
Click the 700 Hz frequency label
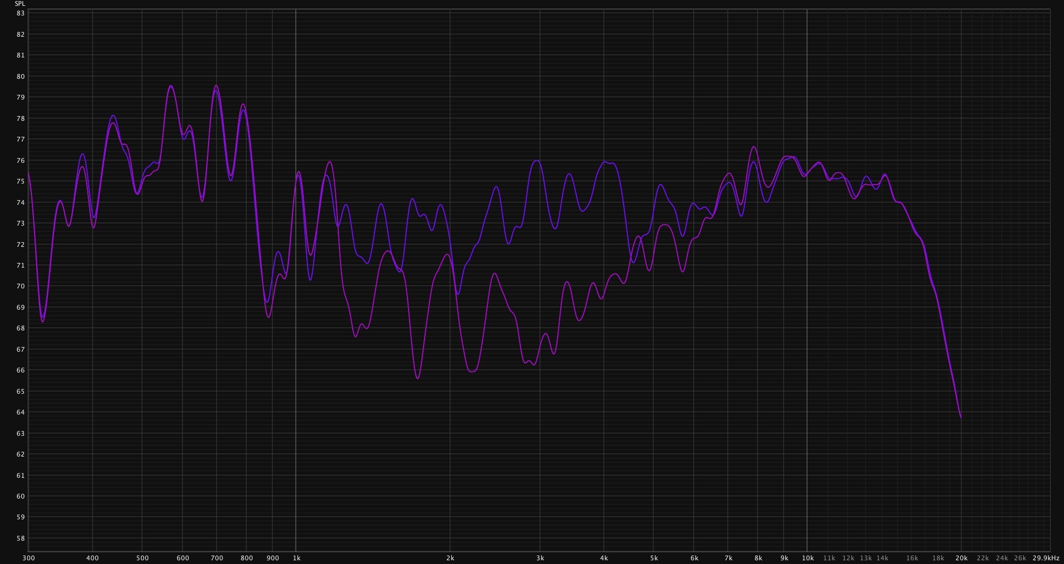[x=217, y=558]
